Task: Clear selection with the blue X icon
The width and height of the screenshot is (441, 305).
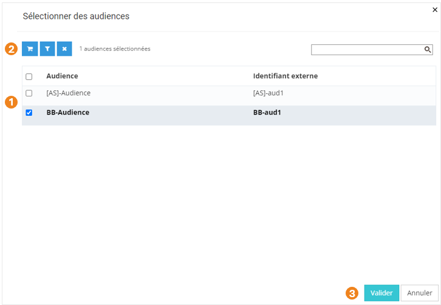Action: pyautogui.click(x=64, y=49)
